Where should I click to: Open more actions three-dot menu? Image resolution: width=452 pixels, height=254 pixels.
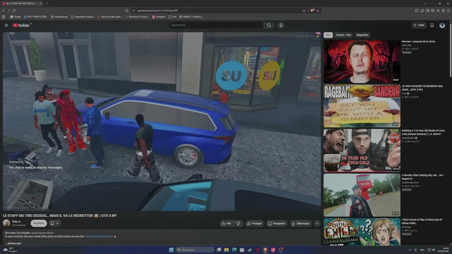tap(317, 223)
